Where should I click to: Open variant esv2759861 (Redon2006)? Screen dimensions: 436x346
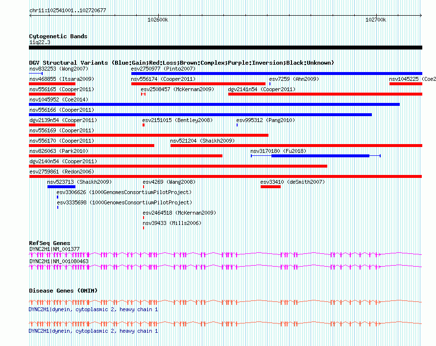[62, 172]
